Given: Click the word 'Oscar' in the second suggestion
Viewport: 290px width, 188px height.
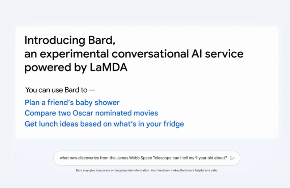Looking at the screenshot, I should pyautogui.click(x=83, y=113).
